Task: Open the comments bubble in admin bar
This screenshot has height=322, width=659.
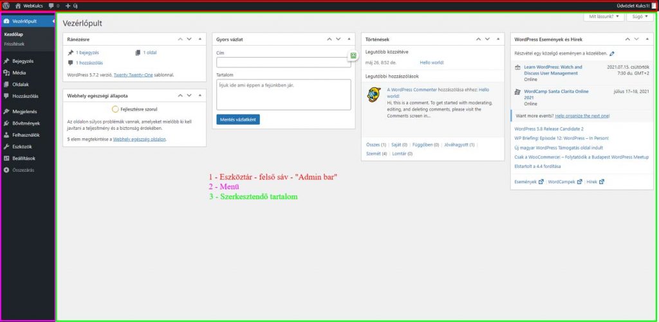Action: 54,6
